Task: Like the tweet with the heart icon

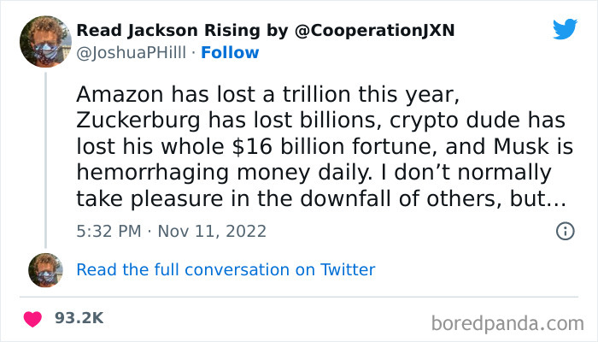Action: [x=33, y=318]
